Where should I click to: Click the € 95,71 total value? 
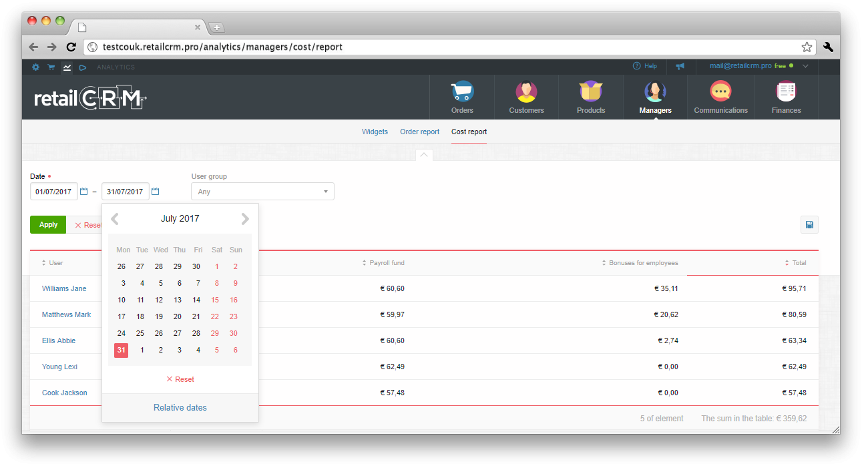pos(794,288)
